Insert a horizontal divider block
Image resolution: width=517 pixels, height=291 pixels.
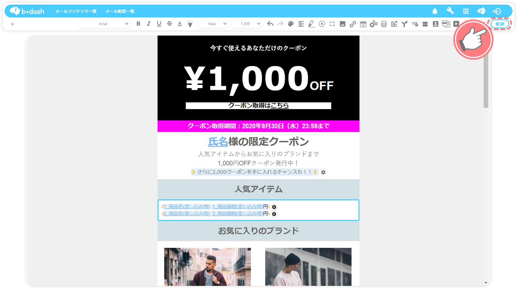pyautogui.click(x=425, y=24)
